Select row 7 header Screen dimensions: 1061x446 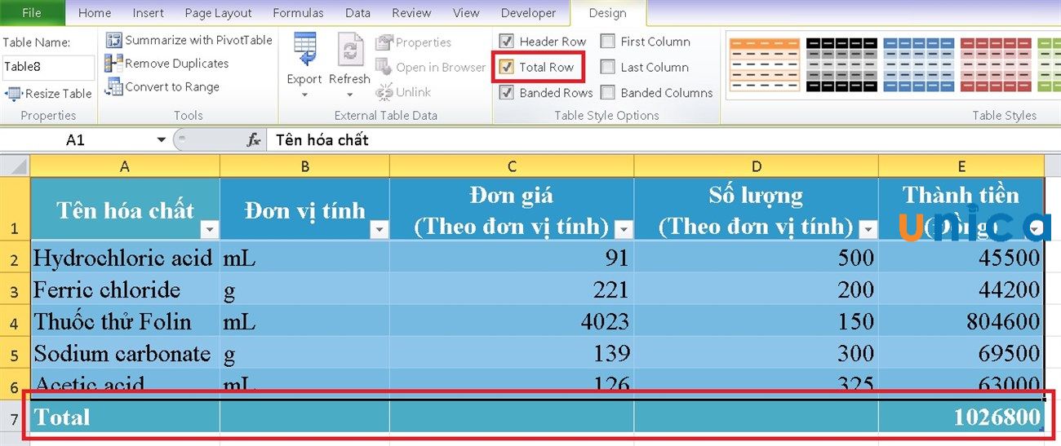click(x=15, y=417)
